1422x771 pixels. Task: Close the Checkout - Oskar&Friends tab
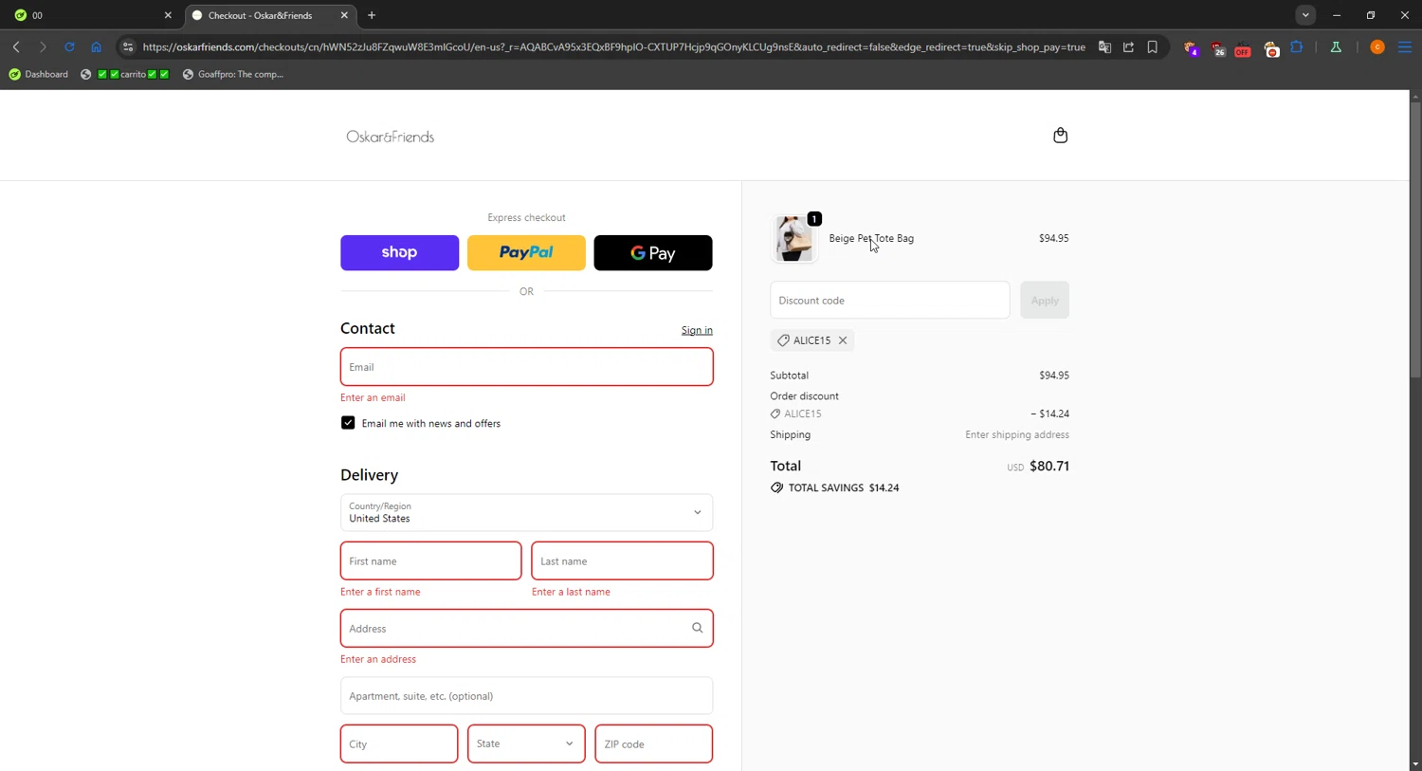tap(344, 15)
